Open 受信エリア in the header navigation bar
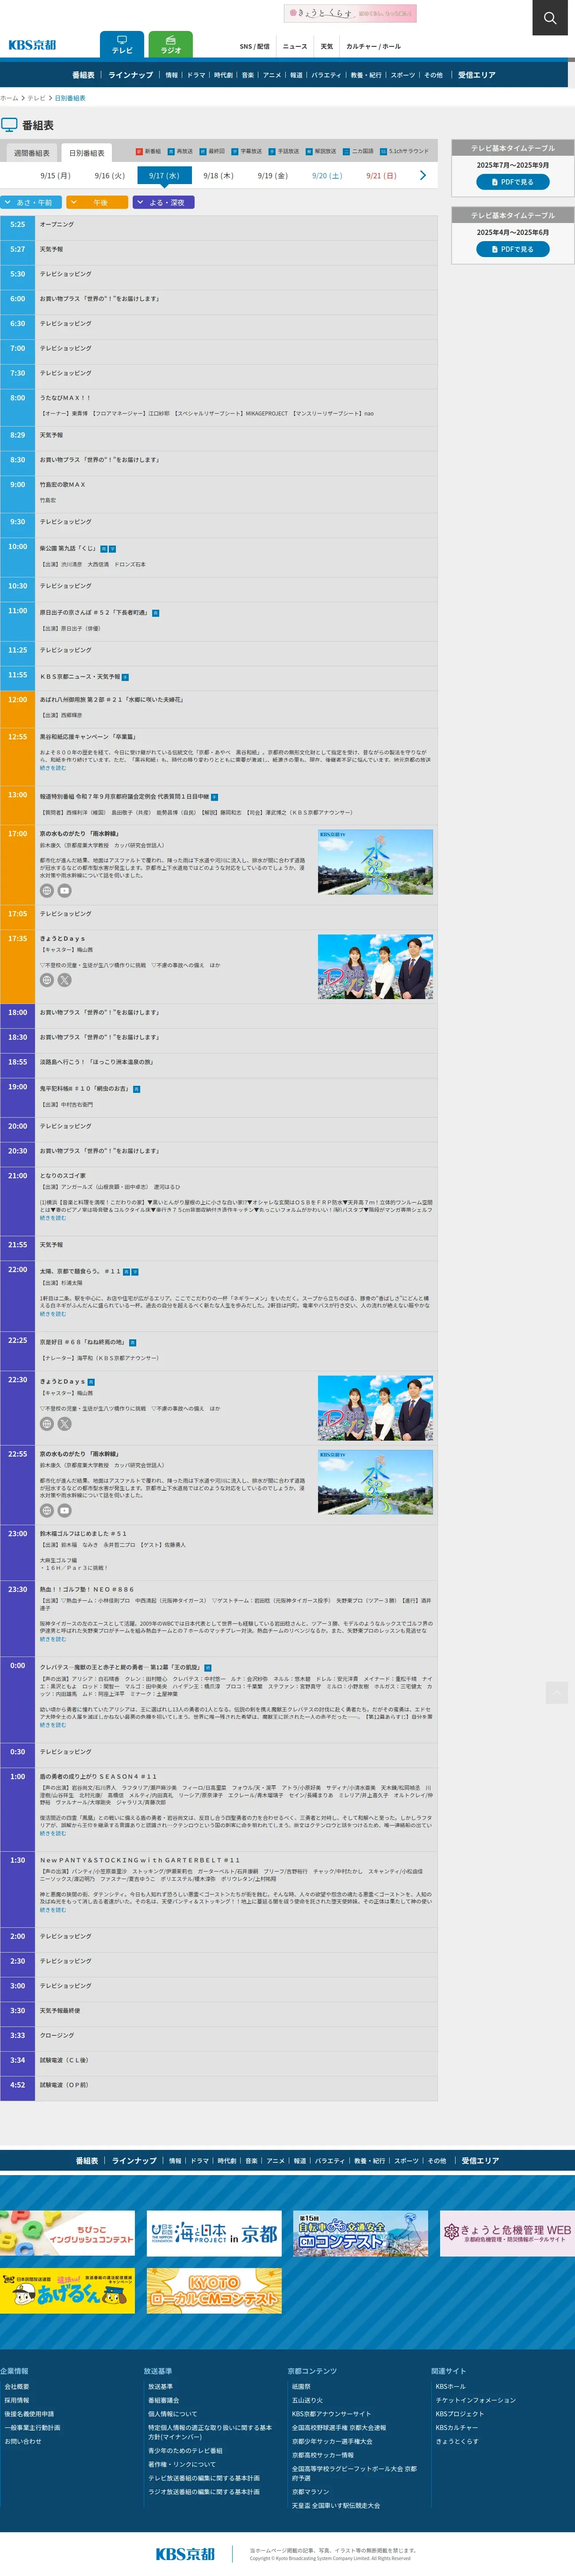 tap(476, 75)
